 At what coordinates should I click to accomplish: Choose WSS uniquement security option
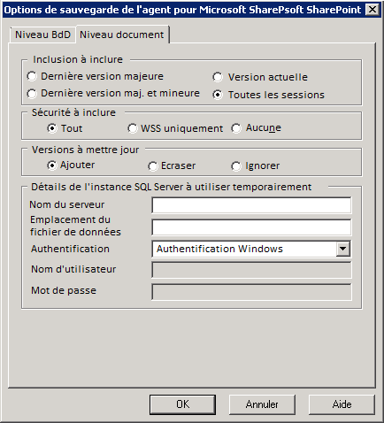click(133, 128)
